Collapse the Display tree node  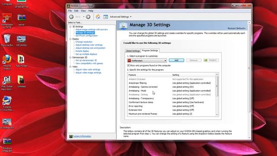(x=70, y=39)
